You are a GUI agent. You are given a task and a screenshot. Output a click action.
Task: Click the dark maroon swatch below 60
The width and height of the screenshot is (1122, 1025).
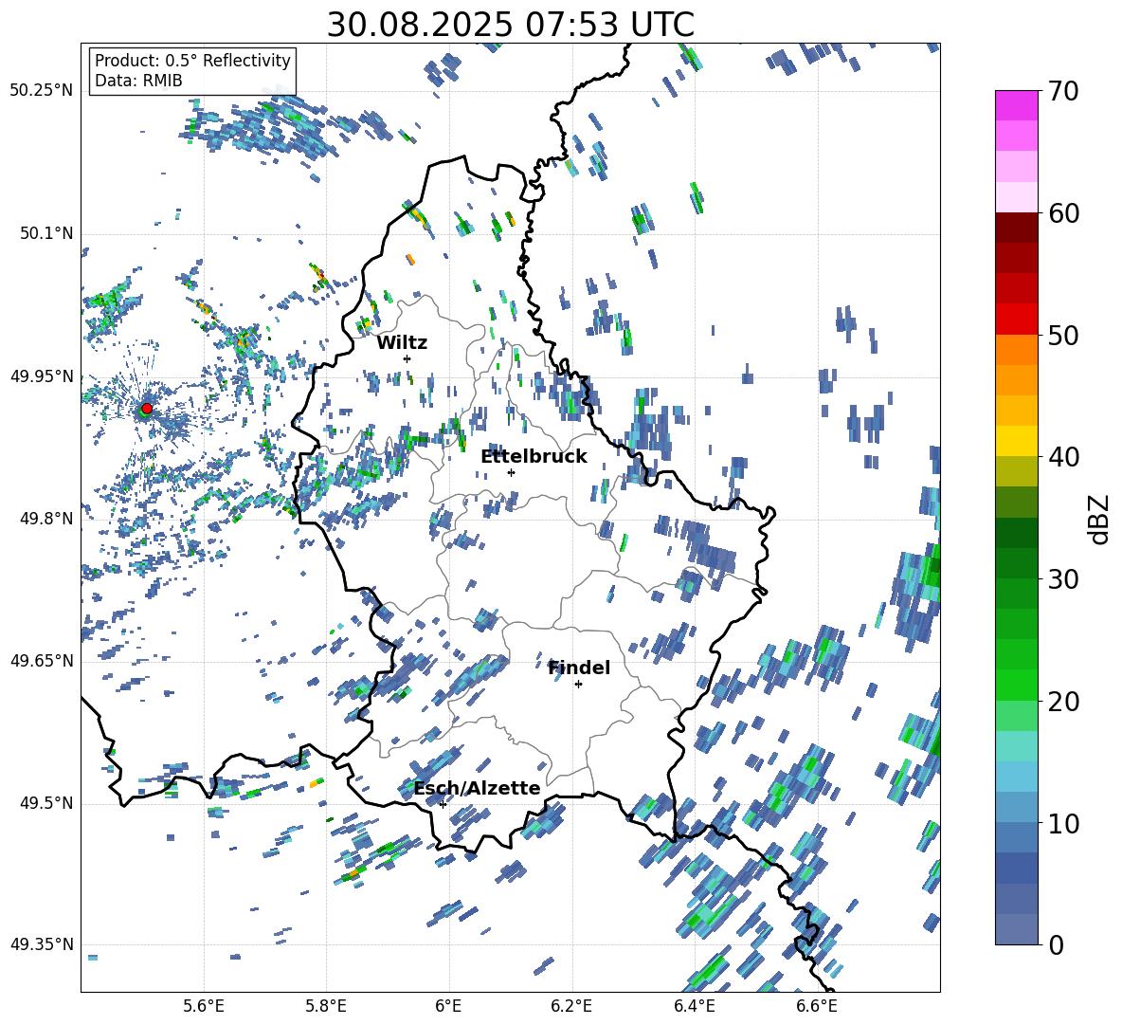1016,229
